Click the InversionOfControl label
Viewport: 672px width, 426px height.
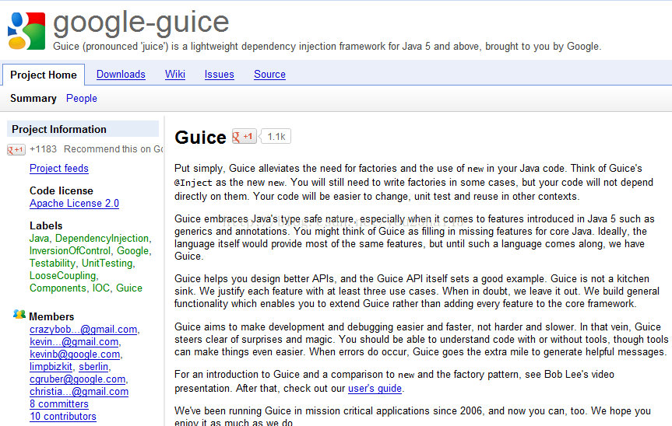tap(70, 250)
